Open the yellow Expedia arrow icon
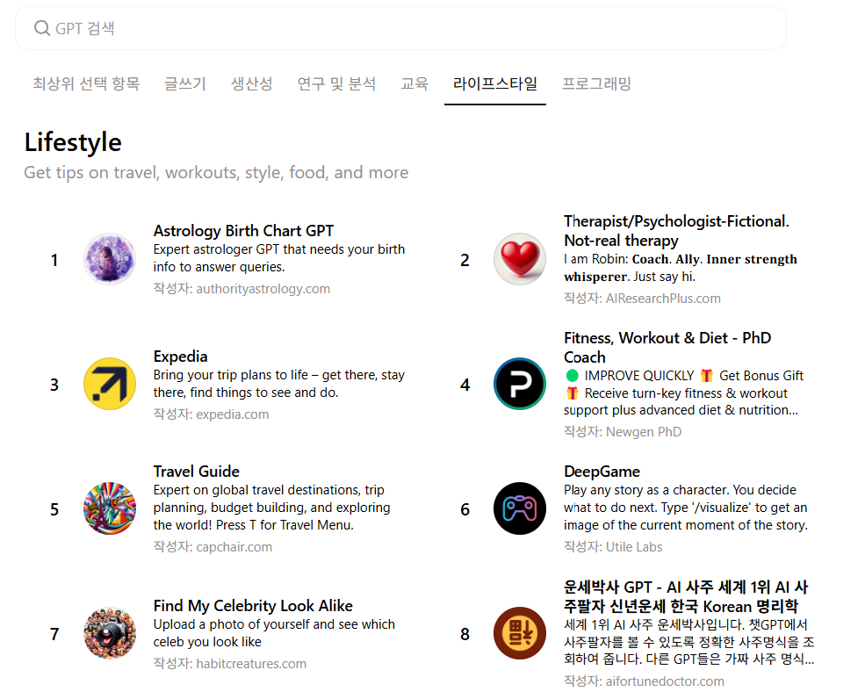 pos(109,384)
